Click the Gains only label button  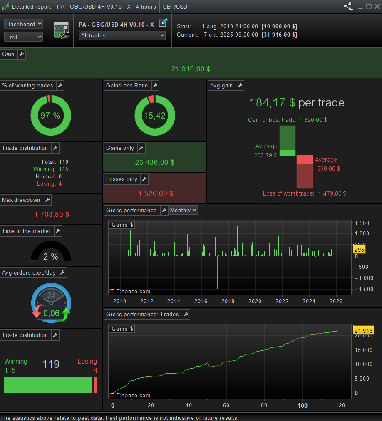coord(120,148)
